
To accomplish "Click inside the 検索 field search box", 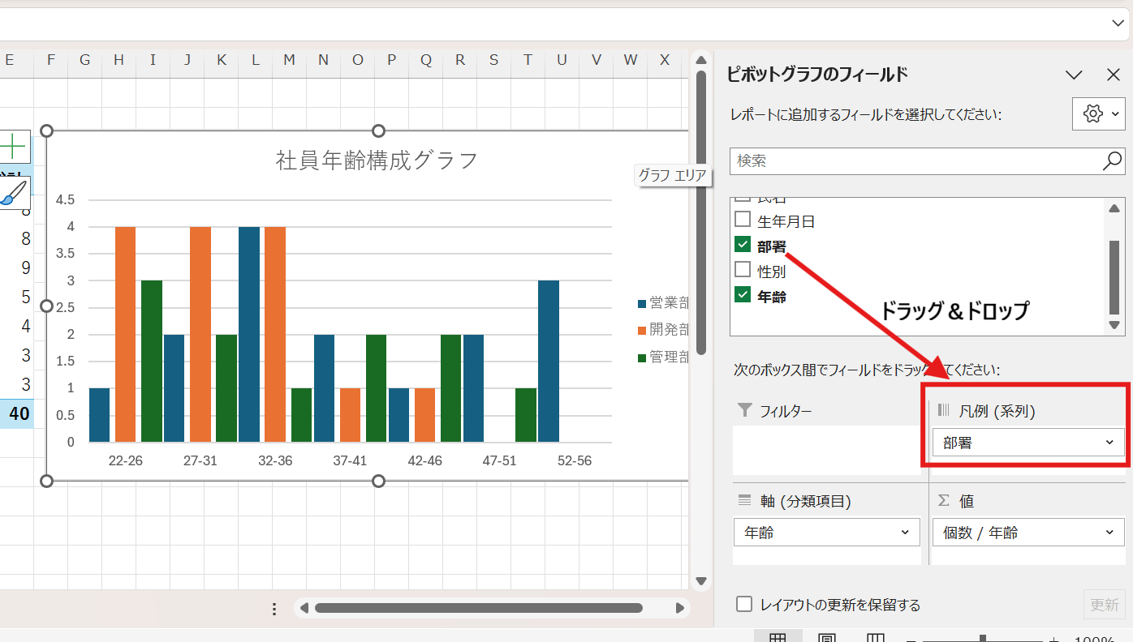I will point(913,161).
